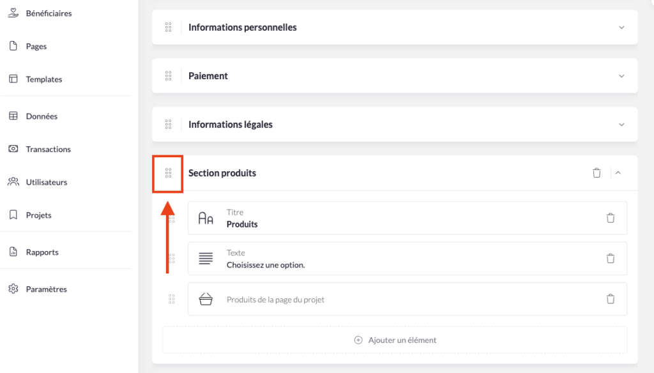Delete the Section produits section
Image resolution: width=654 pixels, height=373 pixels.
point(597,173)
